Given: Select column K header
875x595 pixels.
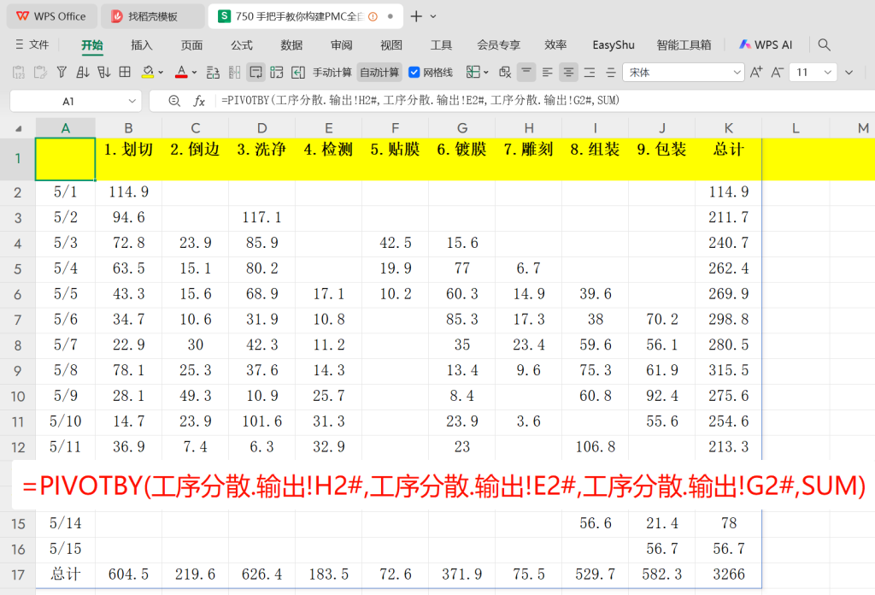Looking at the screenshot, I should pyautogui.click(x=728, y=128).
